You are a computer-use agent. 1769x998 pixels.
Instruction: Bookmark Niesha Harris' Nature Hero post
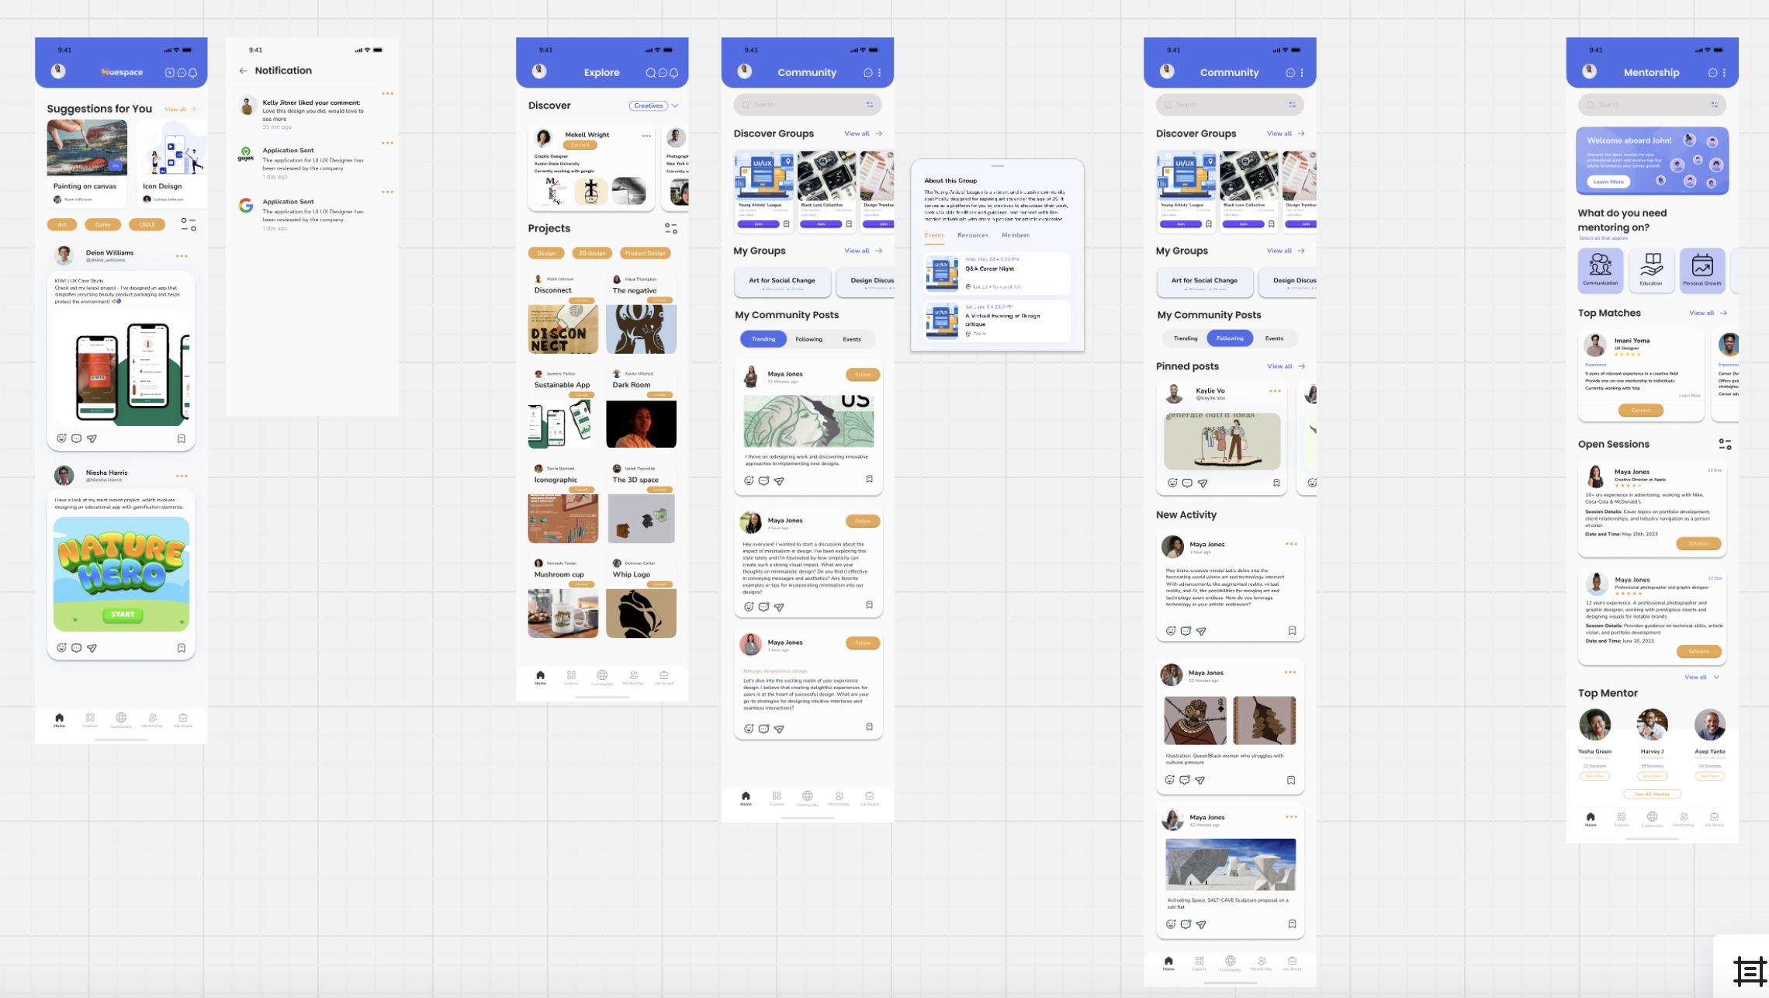[182, 648]
